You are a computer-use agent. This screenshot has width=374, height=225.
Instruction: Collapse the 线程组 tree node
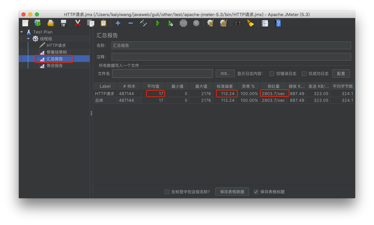tap(28, 39)
